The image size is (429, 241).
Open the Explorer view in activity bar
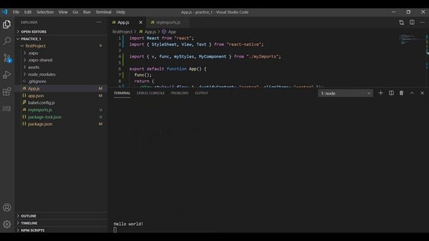click(7, 24)
